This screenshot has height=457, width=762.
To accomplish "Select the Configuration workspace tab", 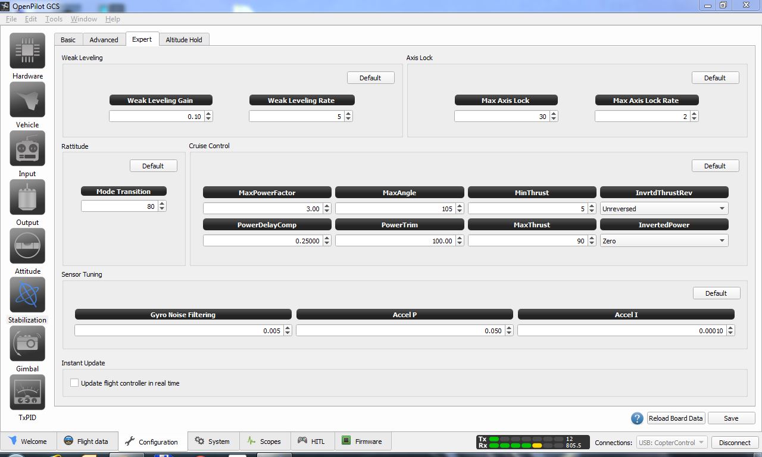I will (152, 442).
